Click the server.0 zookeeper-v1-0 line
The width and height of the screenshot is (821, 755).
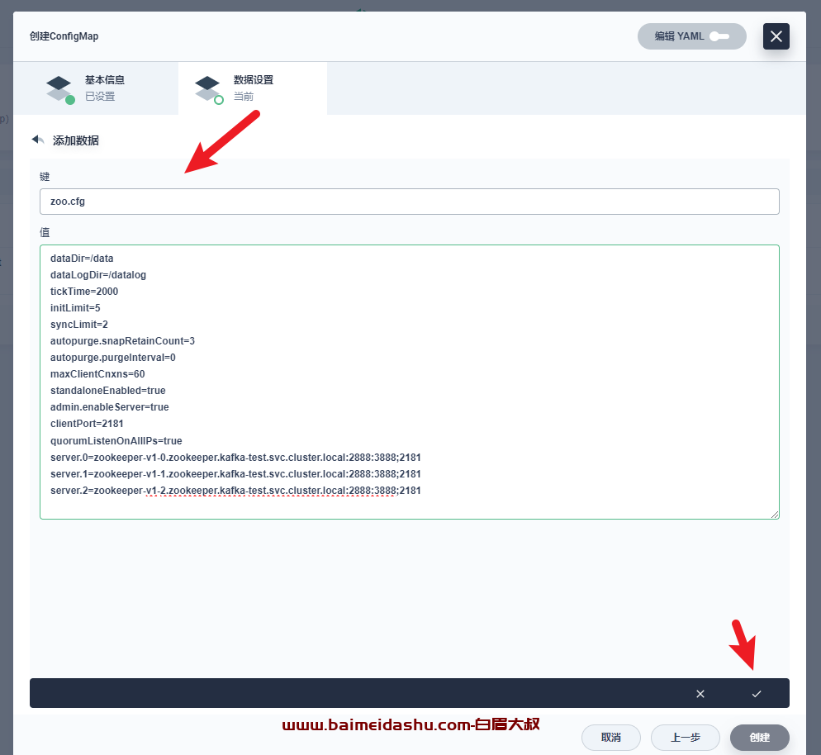click(x=235, y=457)
